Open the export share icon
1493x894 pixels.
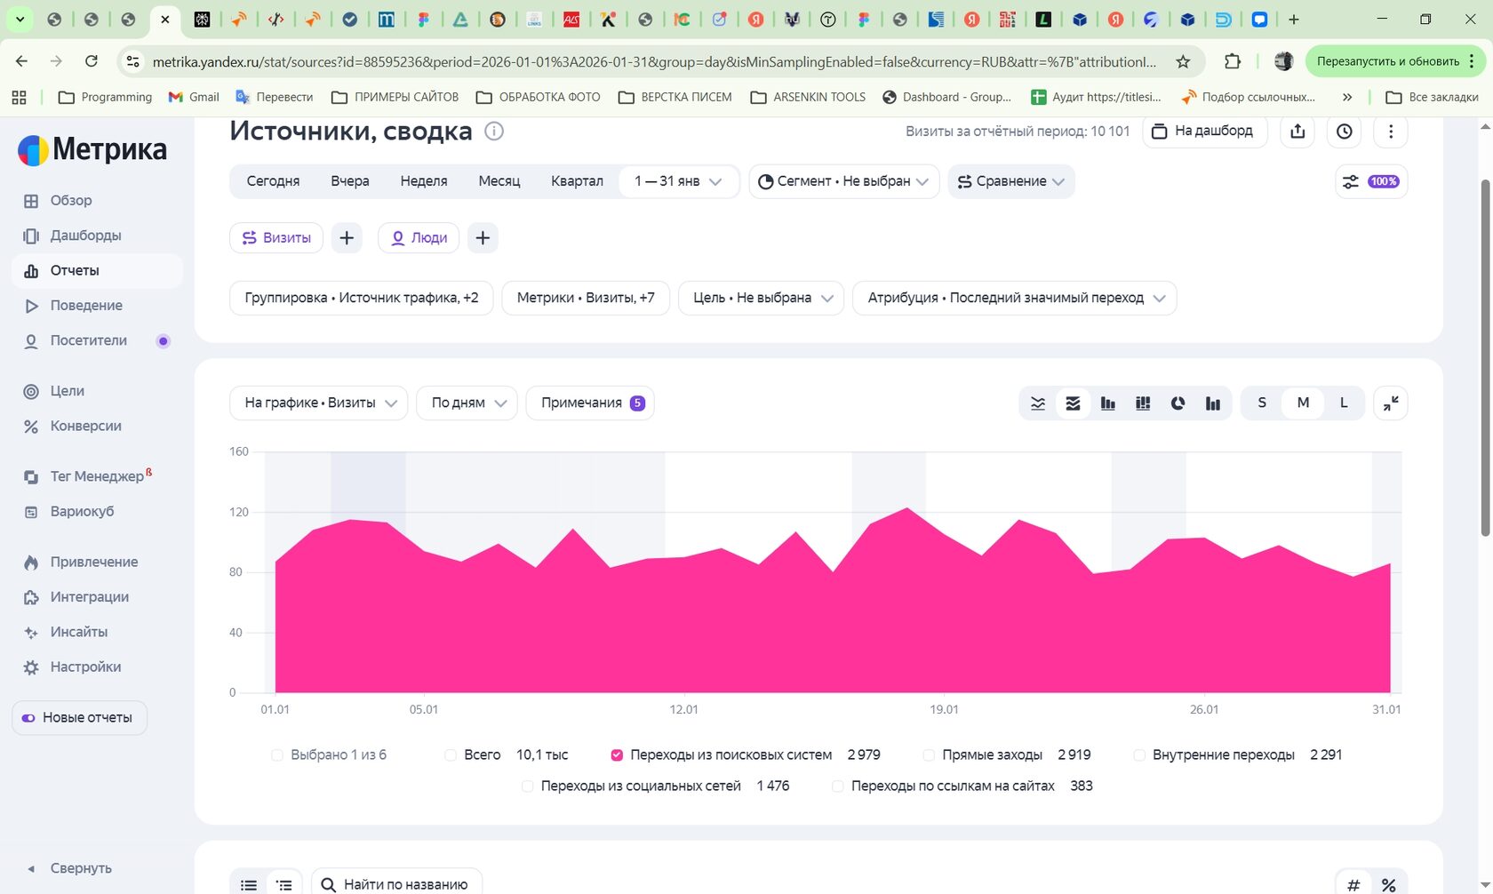[1297, 132]
